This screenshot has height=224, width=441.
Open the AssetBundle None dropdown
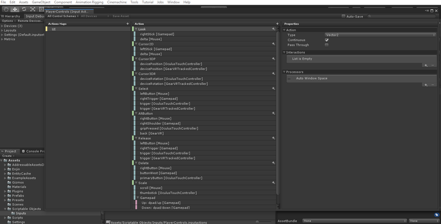coord(354,221)
